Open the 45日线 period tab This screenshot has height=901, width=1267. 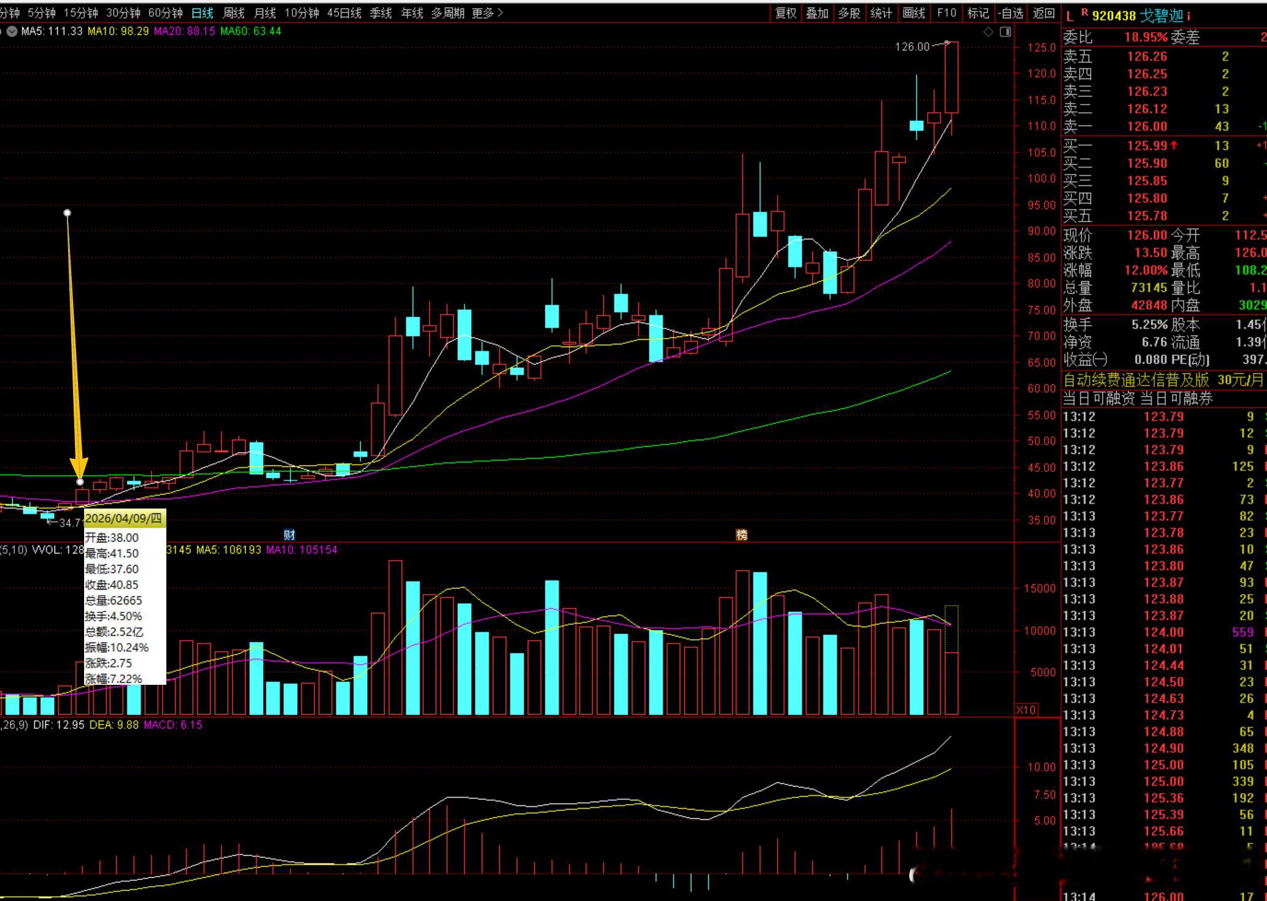point(344,13)
